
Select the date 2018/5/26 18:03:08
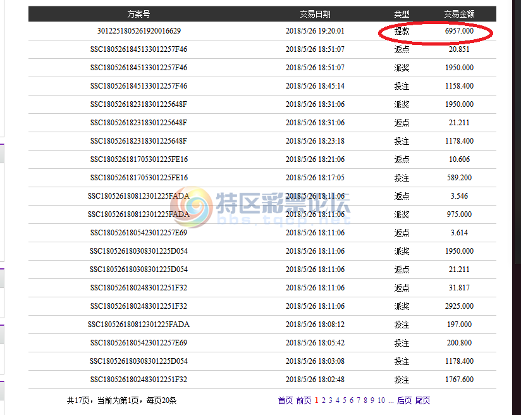coord(315,361)
